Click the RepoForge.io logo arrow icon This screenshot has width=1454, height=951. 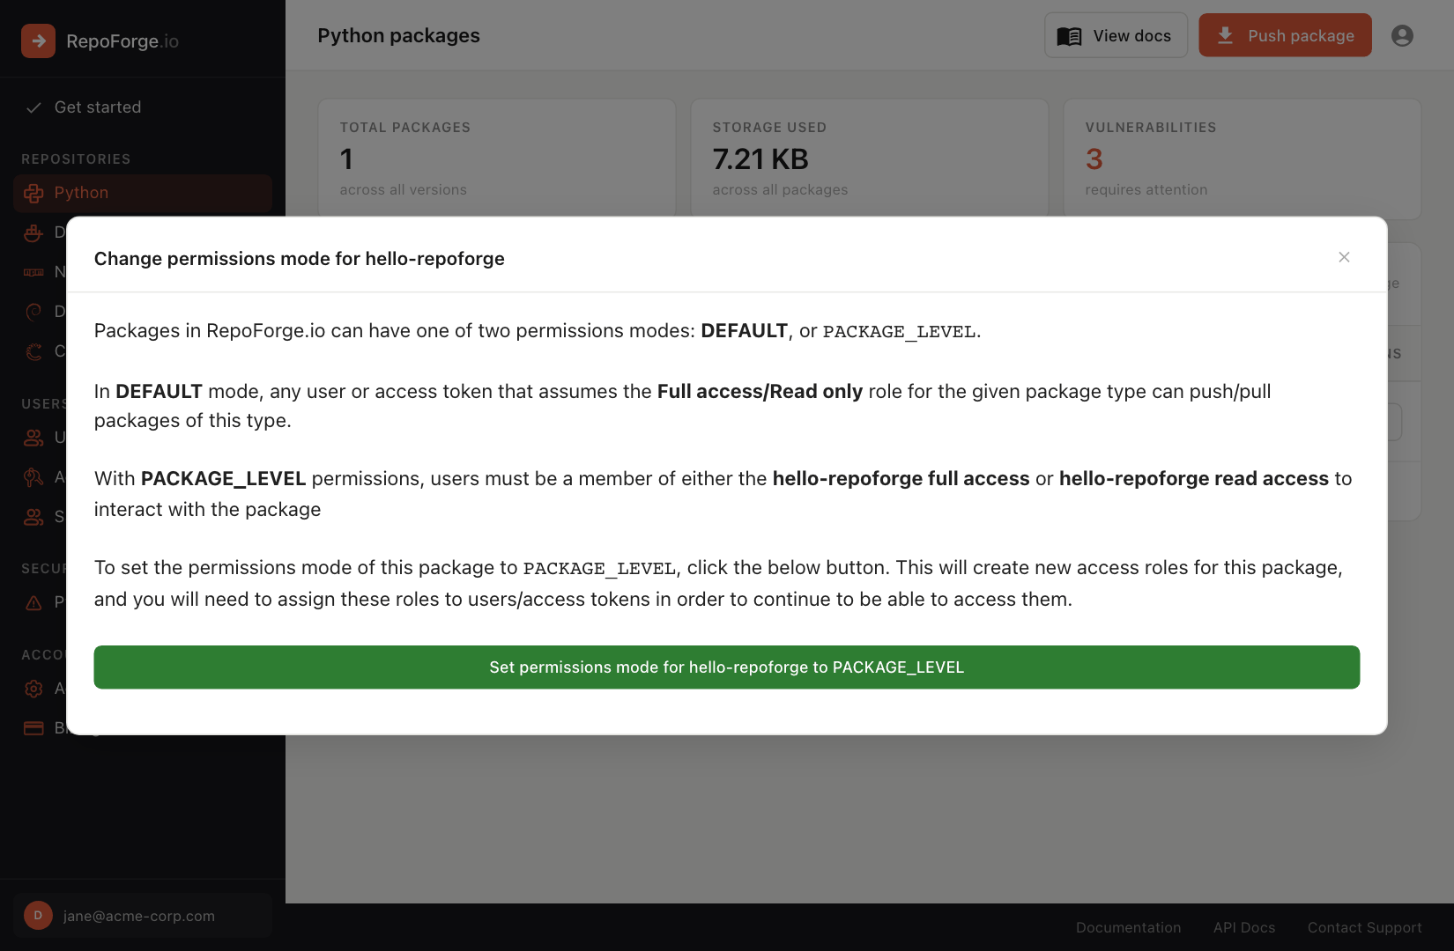pyautogui.click(x=38, y=41)
